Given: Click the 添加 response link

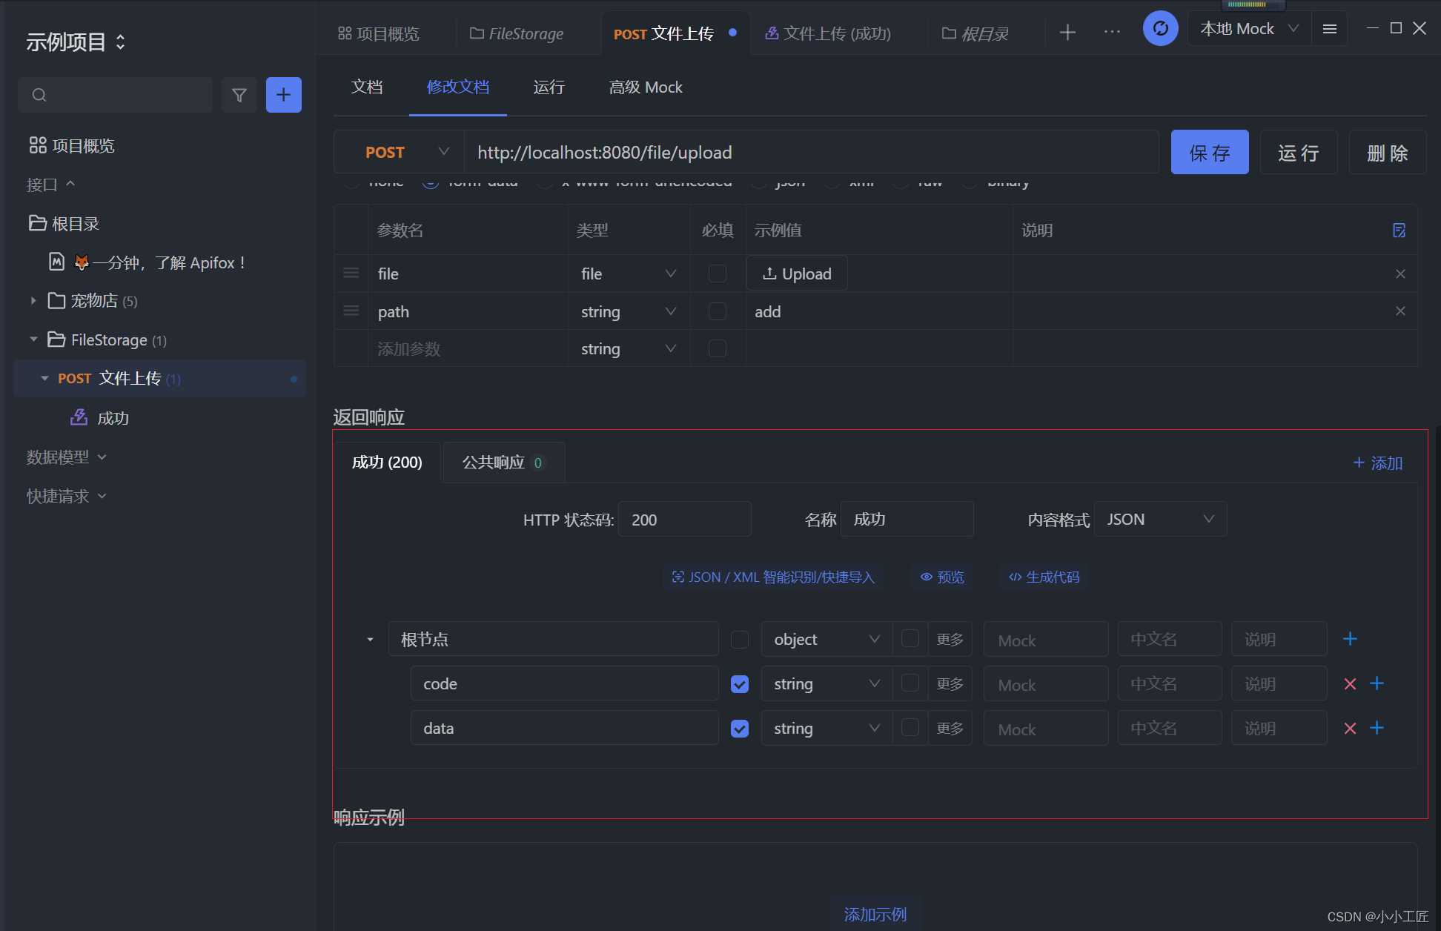Looking at the screenshot, I should pyautogui.click(x=1378, y=463).
